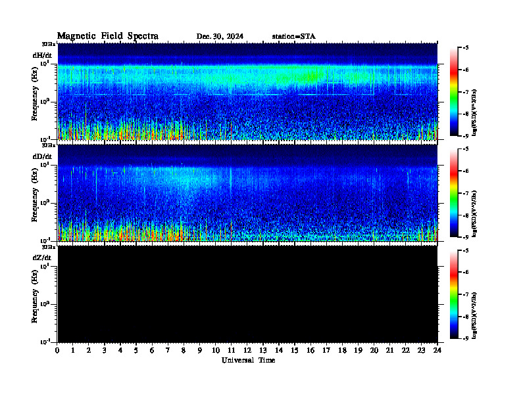Click the 10¹ frequency tick of dH/dt panel
This screenshot has width=521, height=402.
pyautogui.click(x=45, y=63)
